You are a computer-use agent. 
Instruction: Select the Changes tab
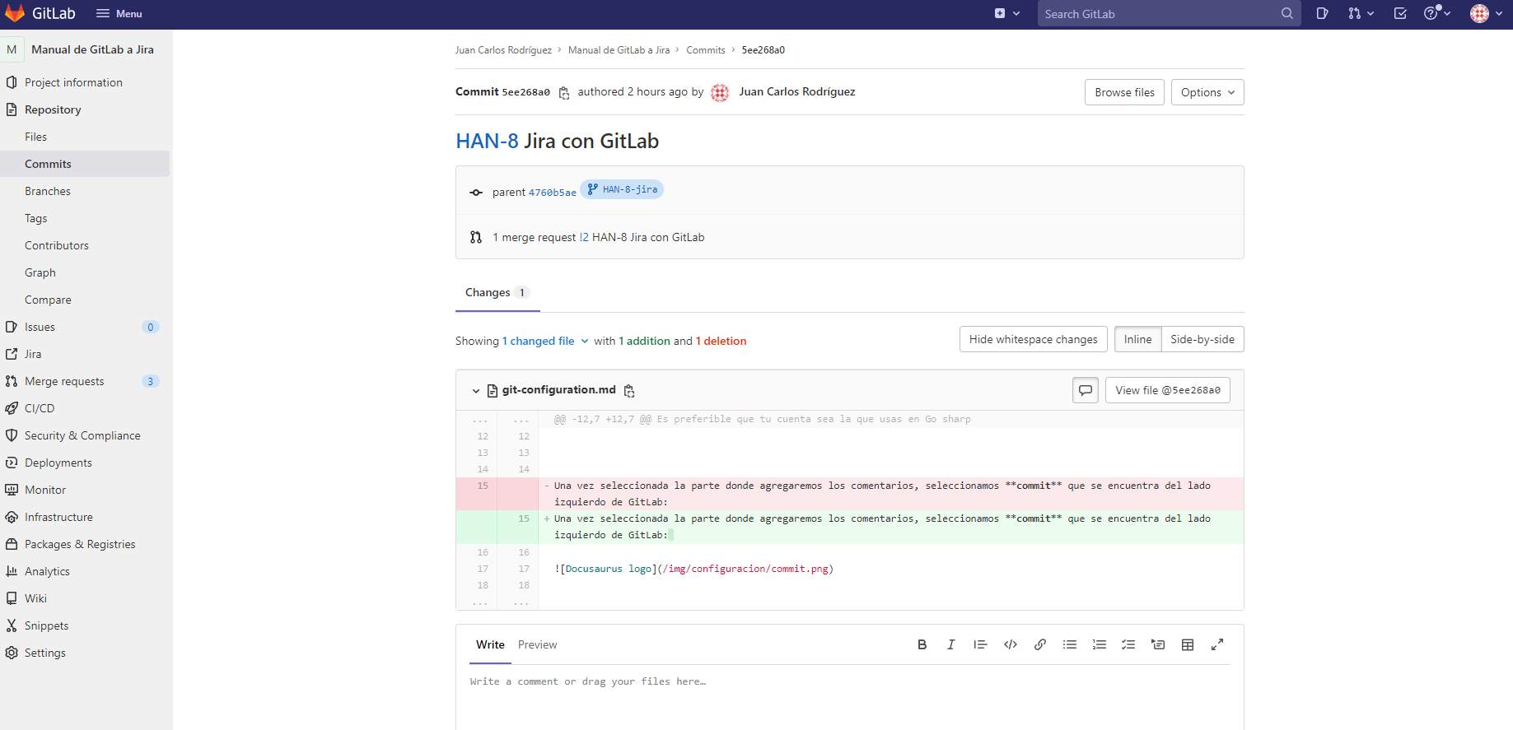click(497, 293)
